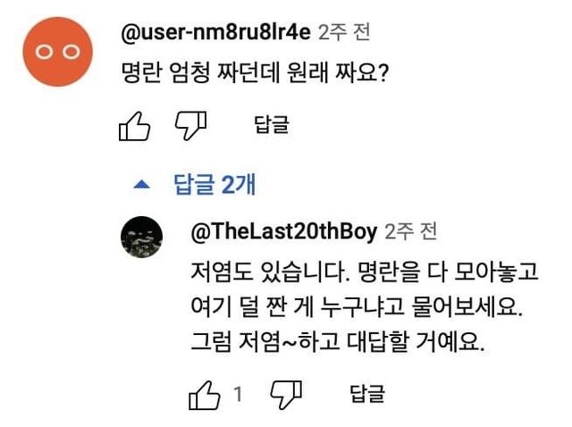Like the comment by @user-nm8ru8lr4e
The height and width of the screenshot is (427, 572).
(x=134, y=126)
